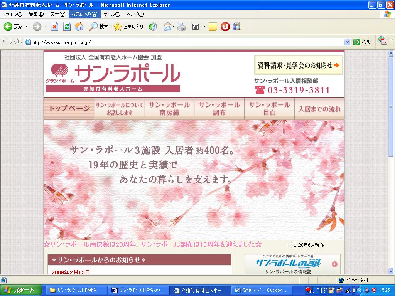Click the Windows flag logo throbber
Viewport: 395px width, 296px height.
pyautogui.click(x=387, y=14)
